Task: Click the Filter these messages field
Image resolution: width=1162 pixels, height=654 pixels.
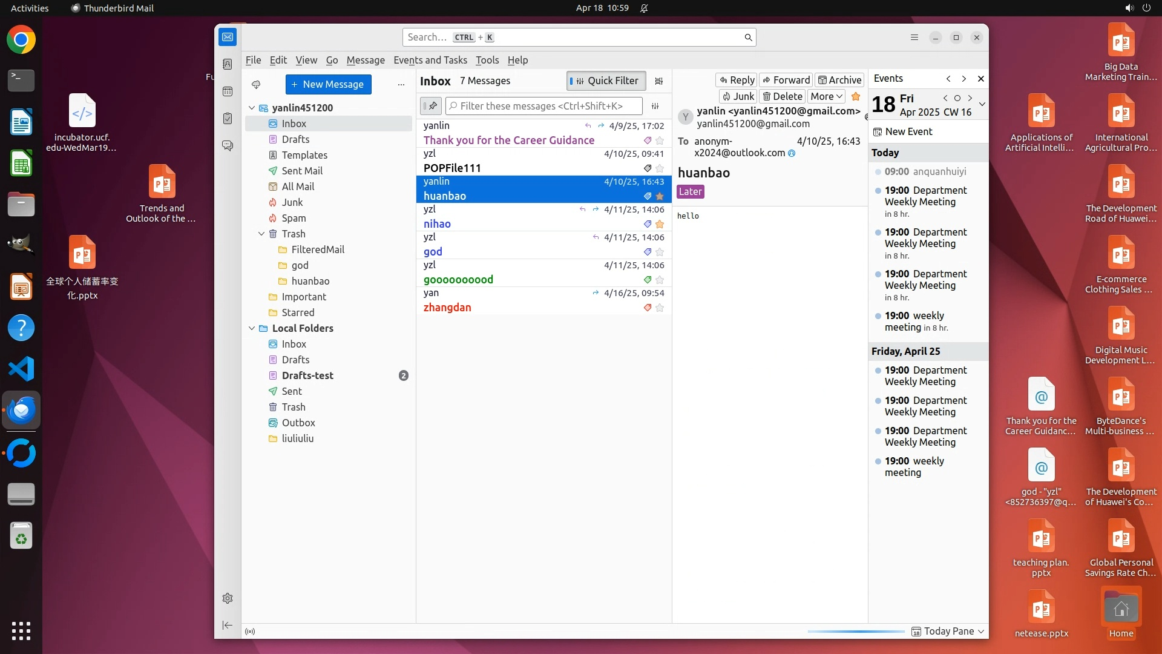Action: [x=543, y=106]
